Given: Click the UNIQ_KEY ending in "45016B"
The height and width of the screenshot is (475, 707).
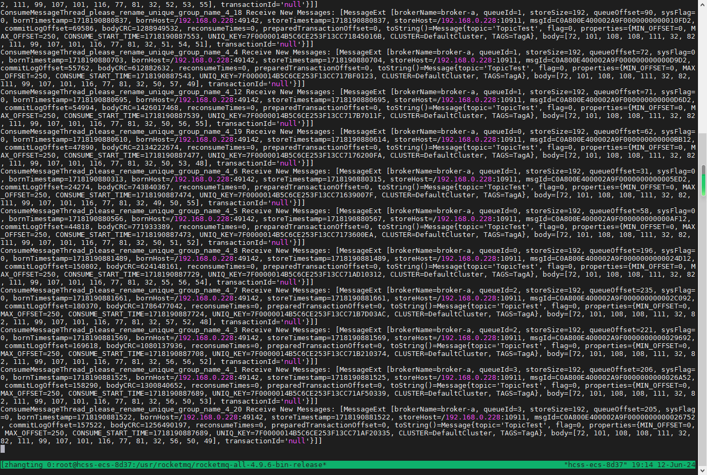Looking at the screenshot, I should (x=294, y=36).
